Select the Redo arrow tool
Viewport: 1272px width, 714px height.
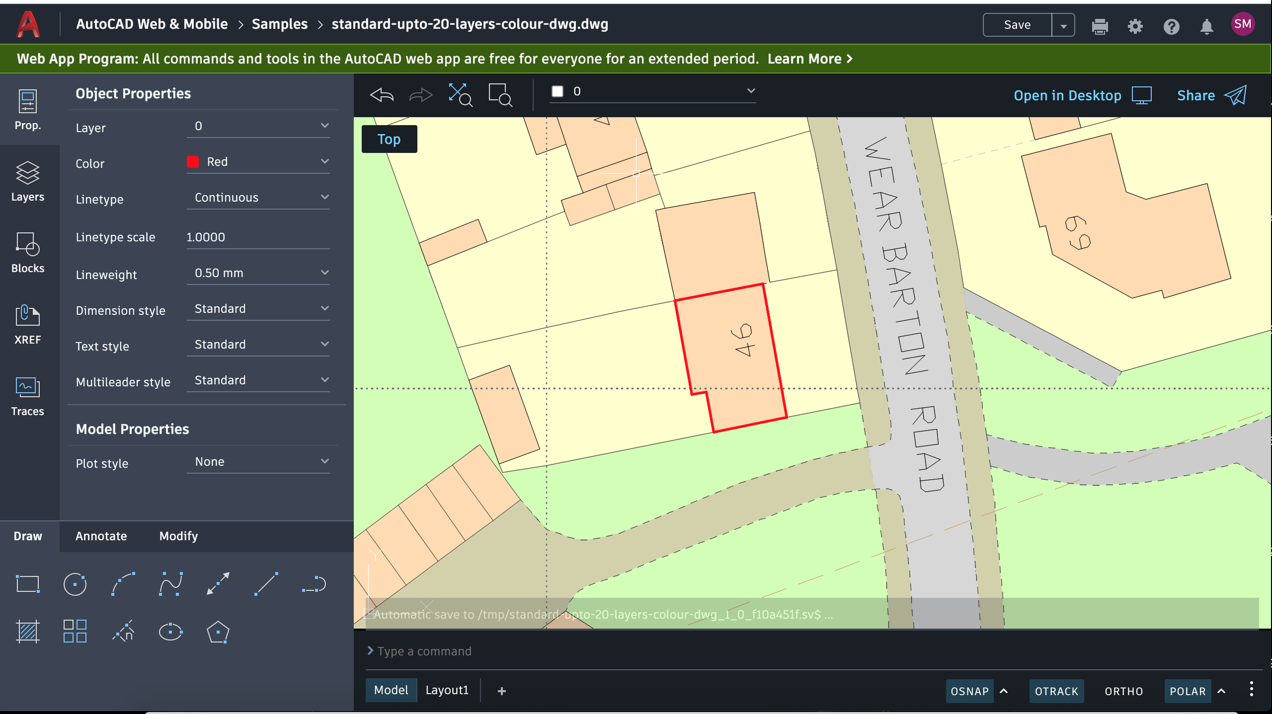coord(420,95)
